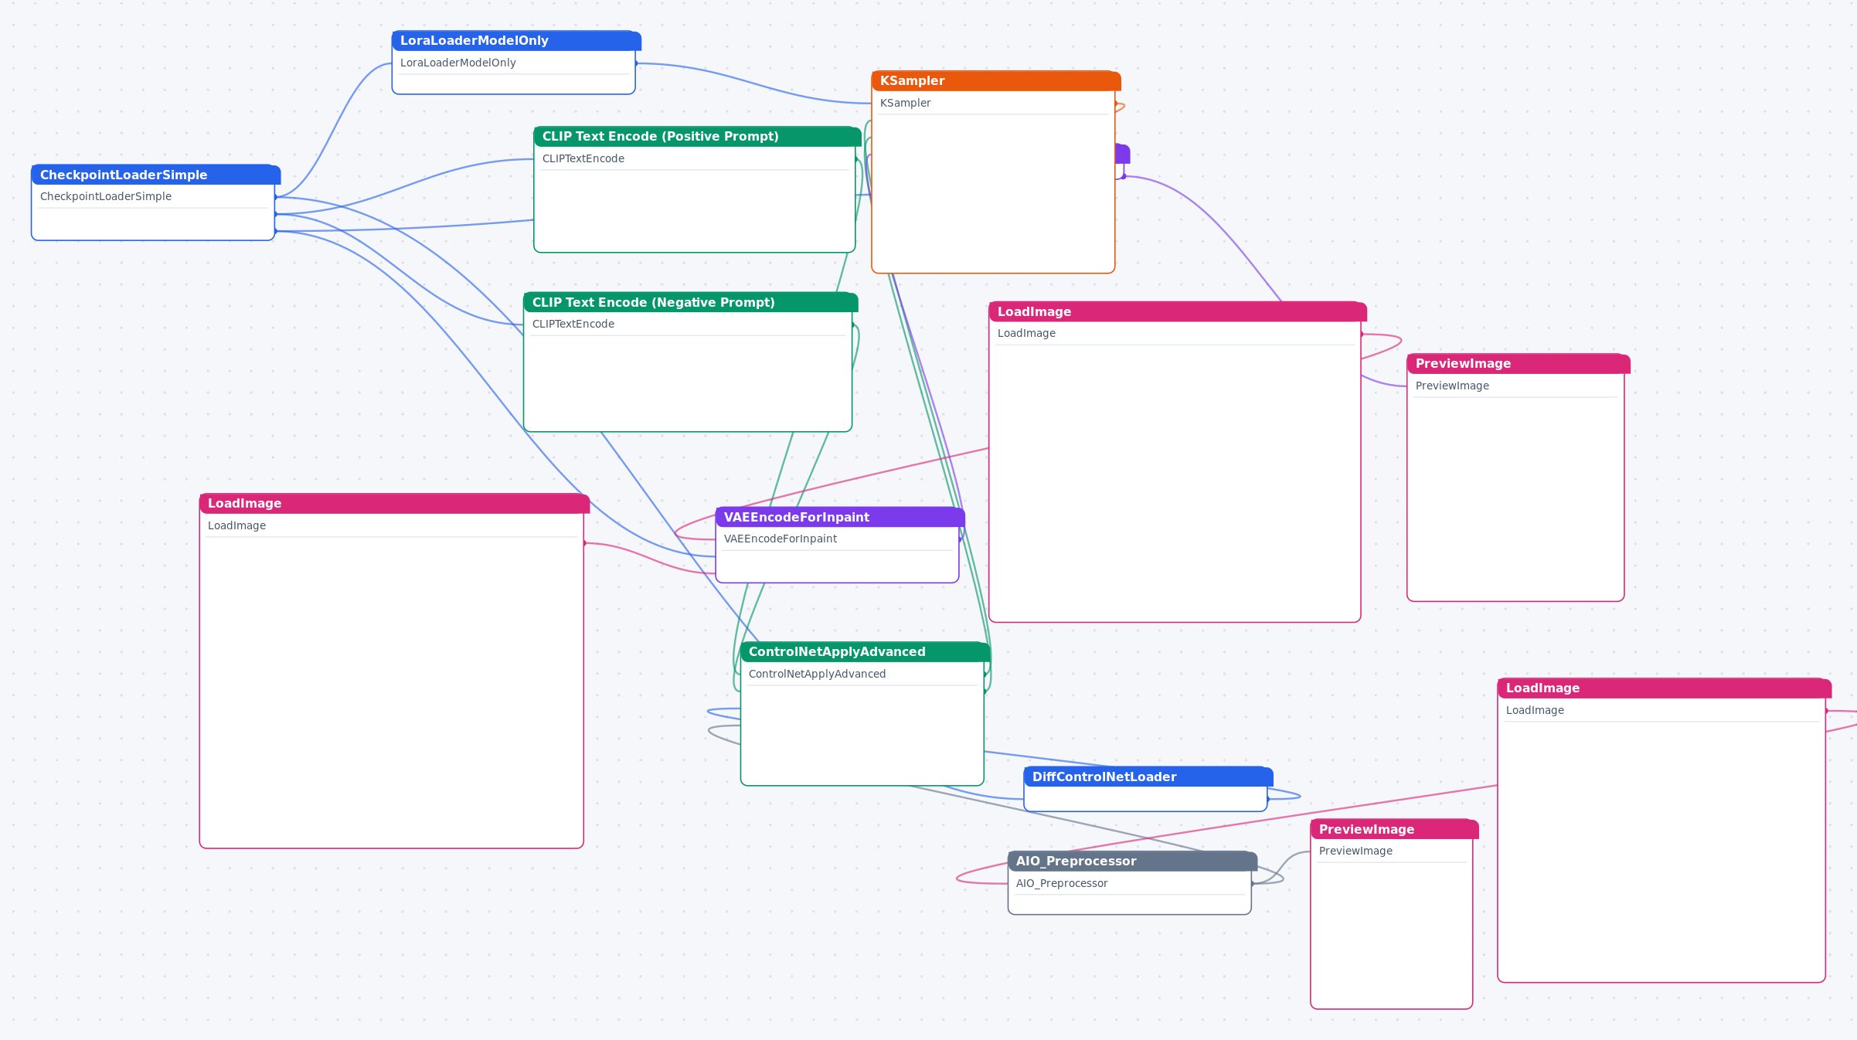This screenshot has width=1857, height=1040.
Task: Click the CLIP Text Encode (Positive Prompt) header
Action: click(x=697, y=137)
